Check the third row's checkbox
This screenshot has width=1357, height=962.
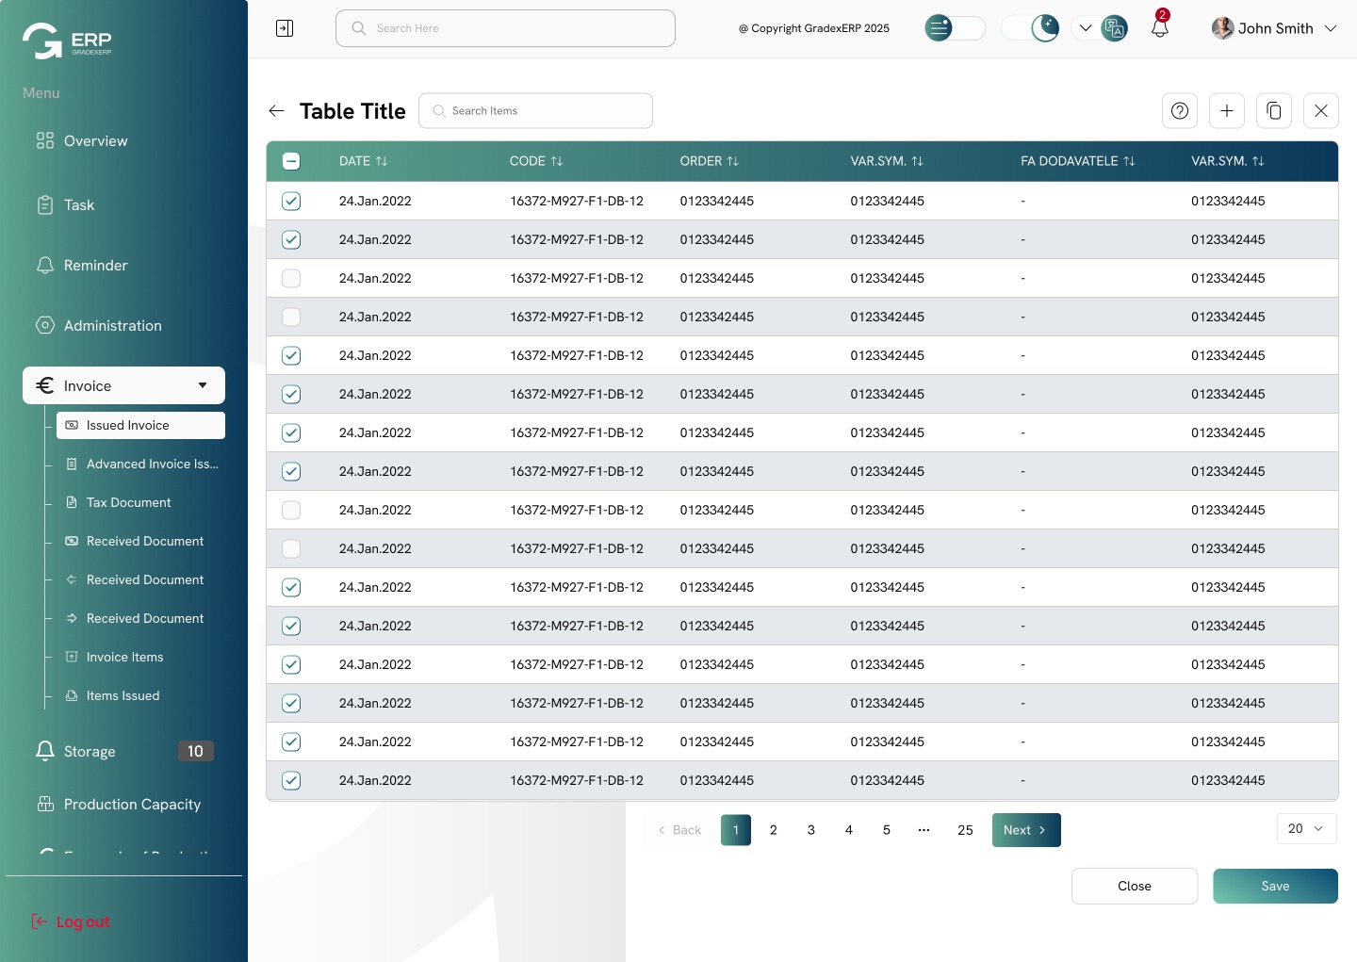[291, 279]
